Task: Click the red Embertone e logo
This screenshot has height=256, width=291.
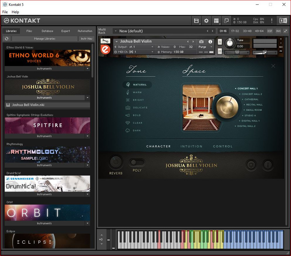Action: 105,50
